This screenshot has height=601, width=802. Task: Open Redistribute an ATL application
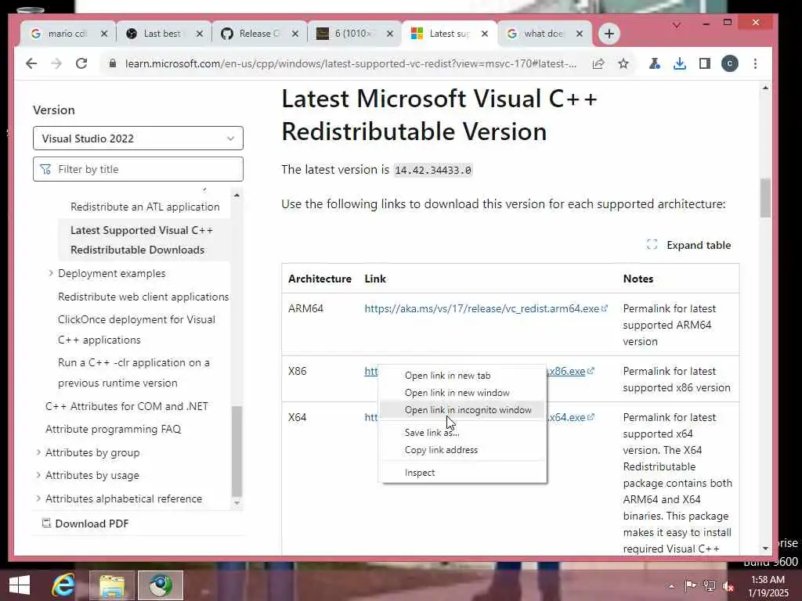pos(145,207)
